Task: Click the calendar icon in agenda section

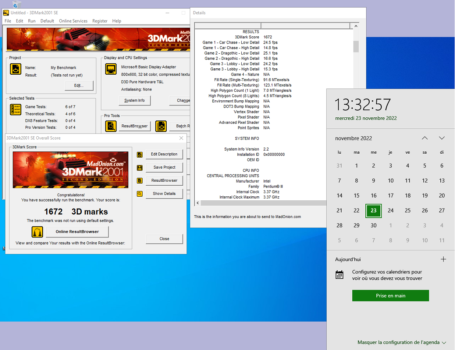Action: point(340,275)
